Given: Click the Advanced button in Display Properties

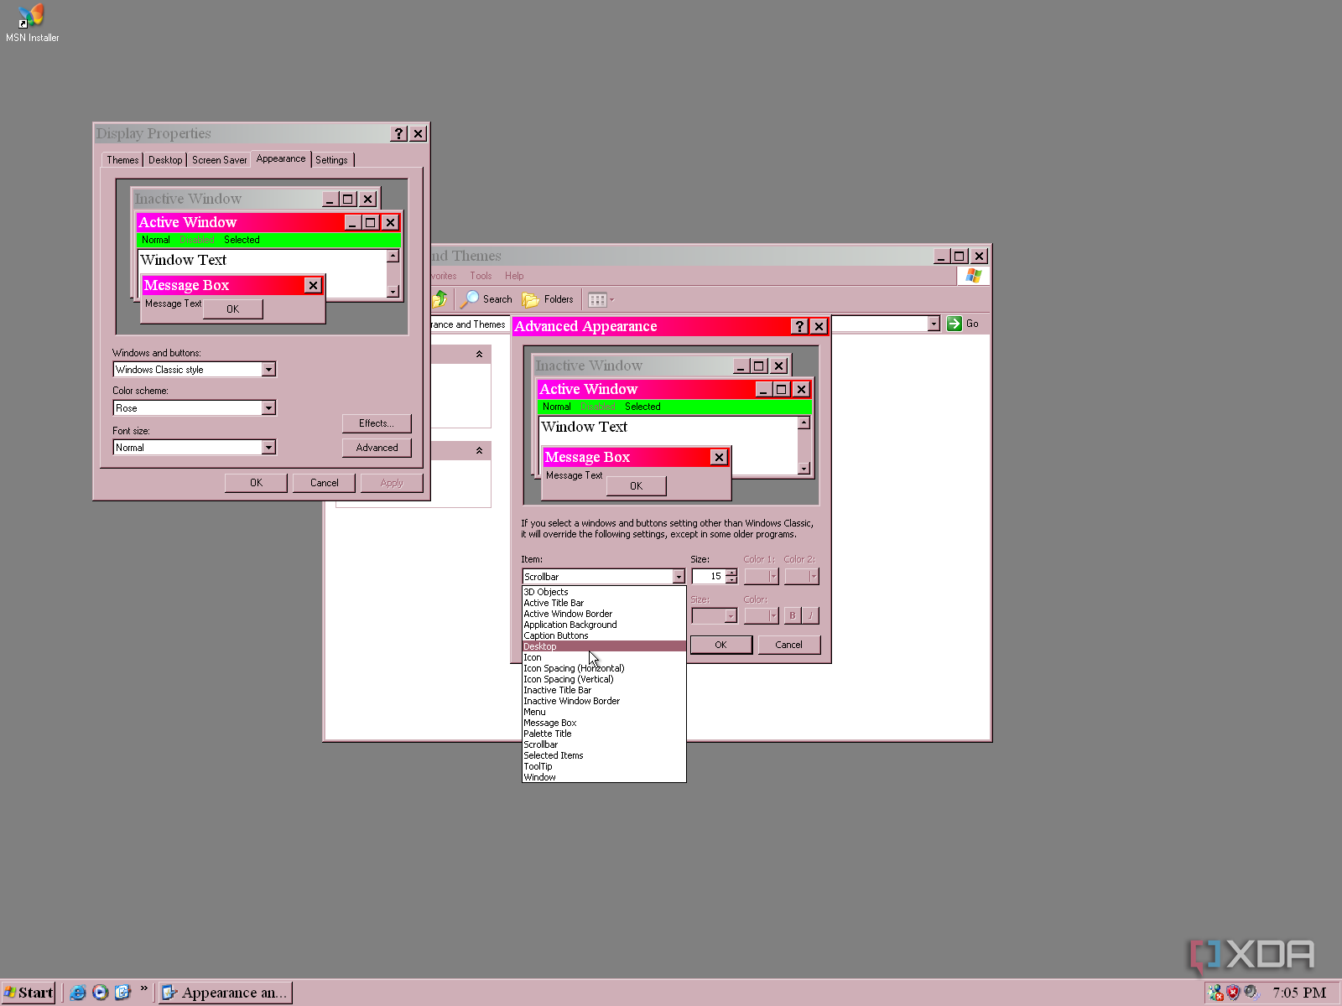Looking at the screenshot, I should pos(377,448).
